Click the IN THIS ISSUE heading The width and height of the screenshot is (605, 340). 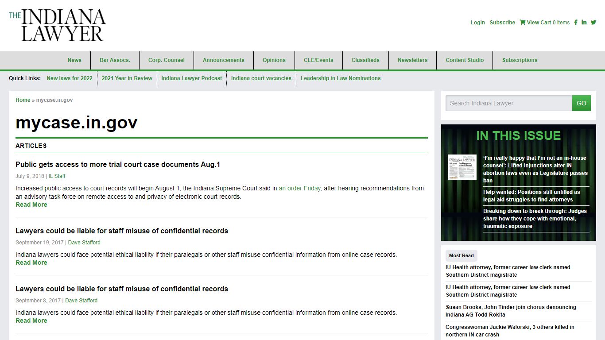click(x=518, y=135)
